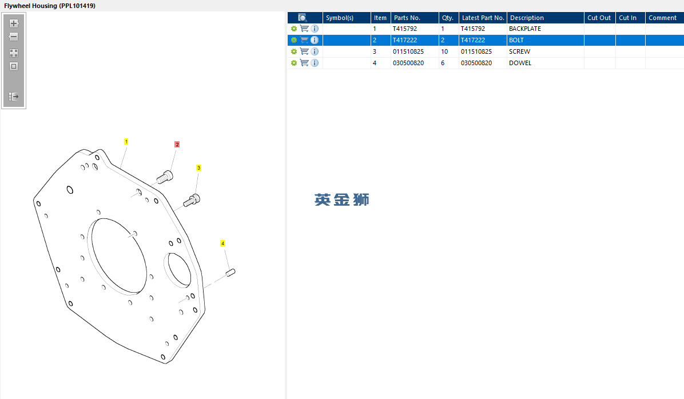Select yellow callout 3 on diagram
Image resolution: width=684 pixels, height=399 pixels.
tap(198, 168)
